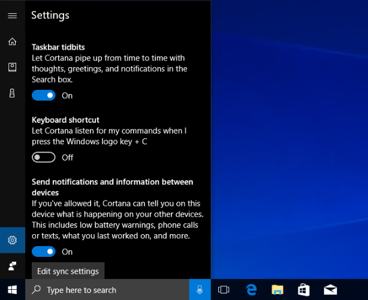The image size is (368, 300).
Task: Click the Windows Start button
Action: pos(12,290)
